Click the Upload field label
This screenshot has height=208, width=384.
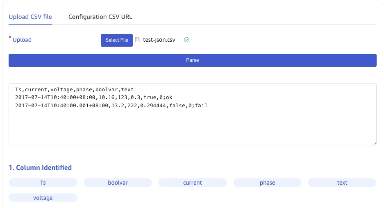(22, 40)
